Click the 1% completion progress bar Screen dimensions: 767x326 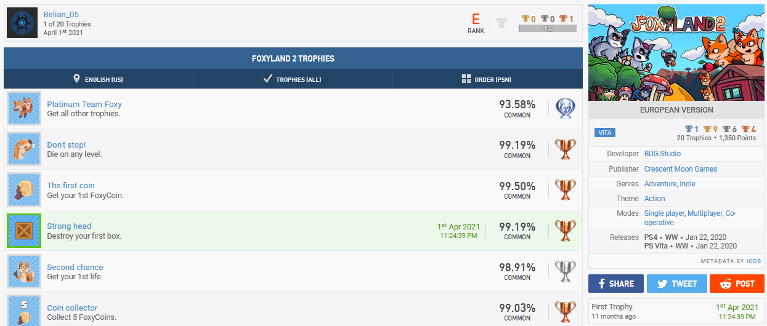[x=547, y=29]
